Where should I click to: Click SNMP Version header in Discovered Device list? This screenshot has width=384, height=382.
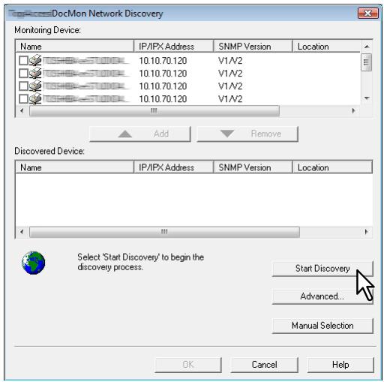tap(253, 167)
